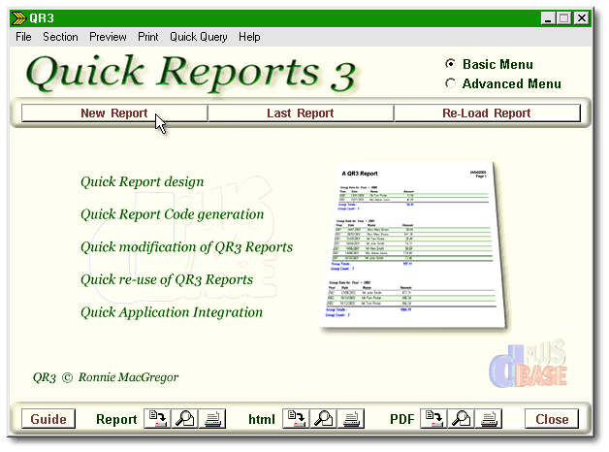Screen dimensions: 609x452
Task: Print html output using its printer icon
Action: coord(351,419)
